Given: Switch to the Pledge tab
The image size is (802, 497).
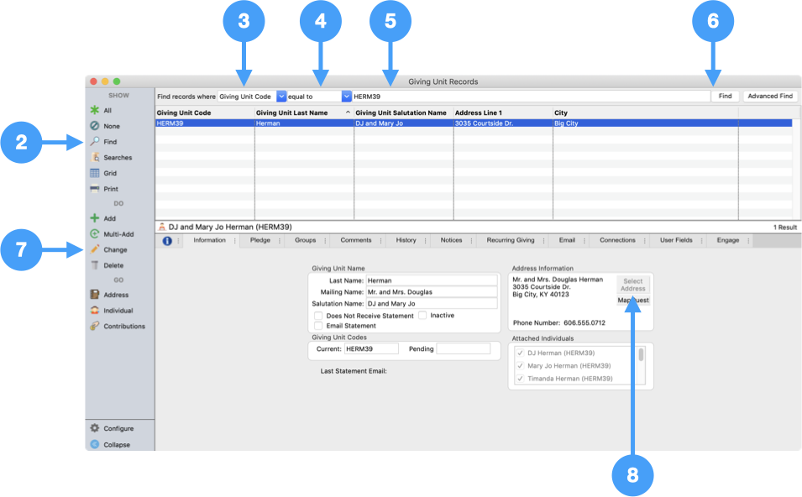Looking at the screenshot, I should tap(259, 240).
